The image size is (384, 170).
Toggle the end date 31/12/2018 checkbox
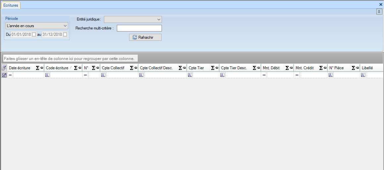[65, 34]
